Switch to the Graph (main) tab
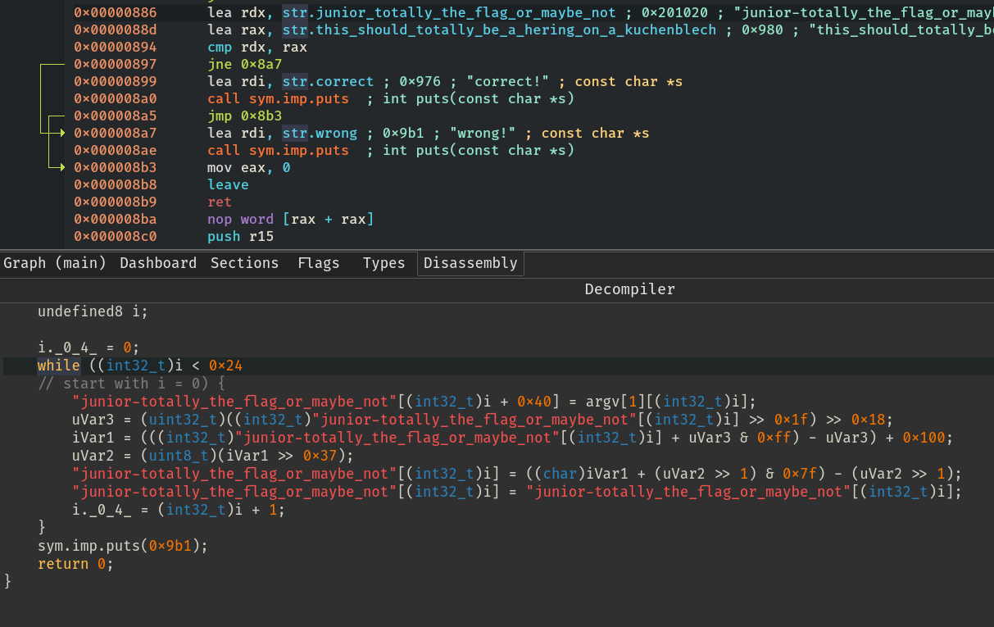Screen dimensions: 994x627 (55, 263)
